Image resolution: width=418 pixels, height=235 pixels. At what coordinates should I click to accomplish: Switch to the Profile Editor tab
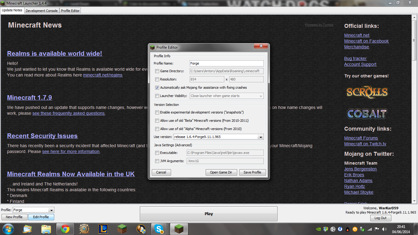click(x=70, y=10)
